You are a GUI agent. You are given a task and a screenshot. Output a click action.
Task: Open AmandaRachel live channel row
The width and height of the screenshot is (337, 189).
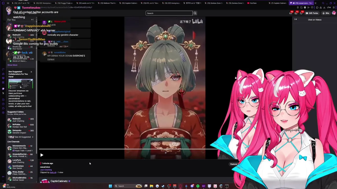[21, 155]
